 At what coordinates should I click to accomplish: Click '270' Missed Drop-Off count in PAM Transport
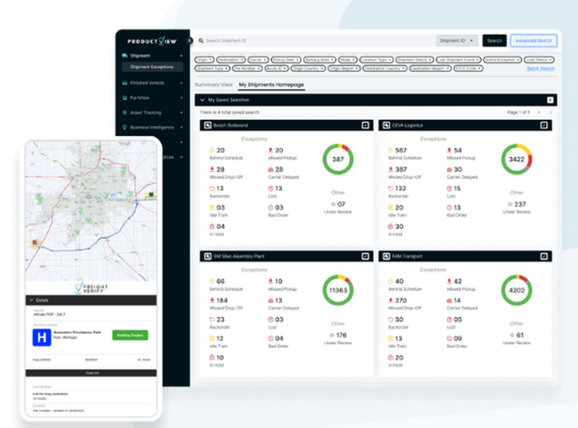401,301
